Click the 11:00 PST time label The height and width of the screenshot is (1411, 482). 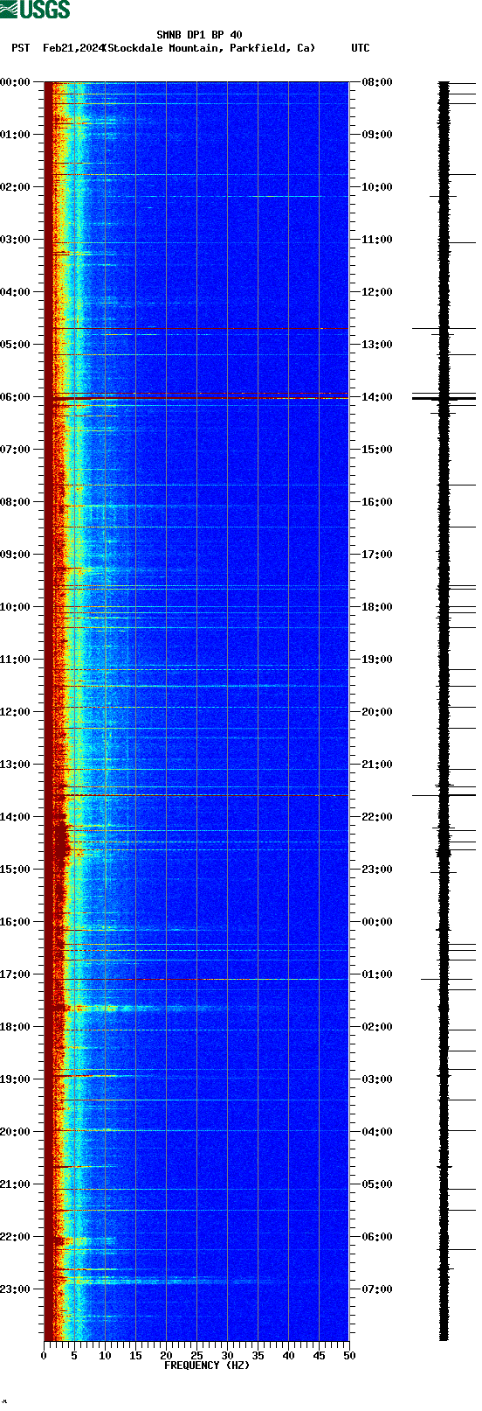click(x=16, y=660)
